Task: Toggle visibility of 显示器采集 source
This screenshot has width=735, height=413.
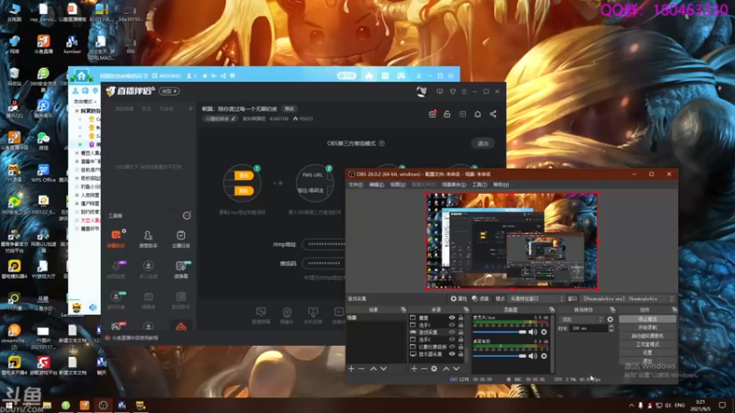Action: click(x=452, y=354)
